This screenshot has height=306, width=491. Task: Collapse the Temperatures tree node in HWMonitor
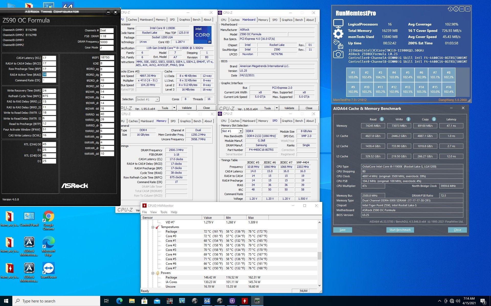(153, 227)
